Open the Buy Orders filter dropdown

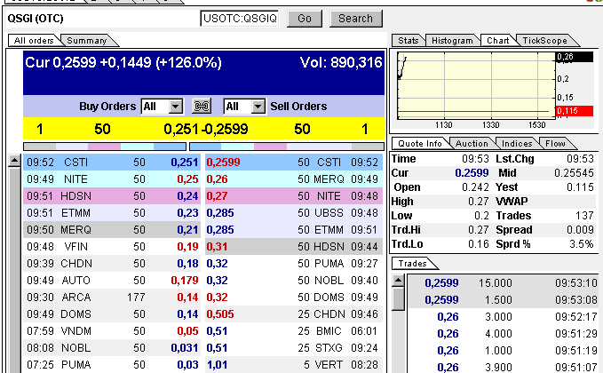175,107
